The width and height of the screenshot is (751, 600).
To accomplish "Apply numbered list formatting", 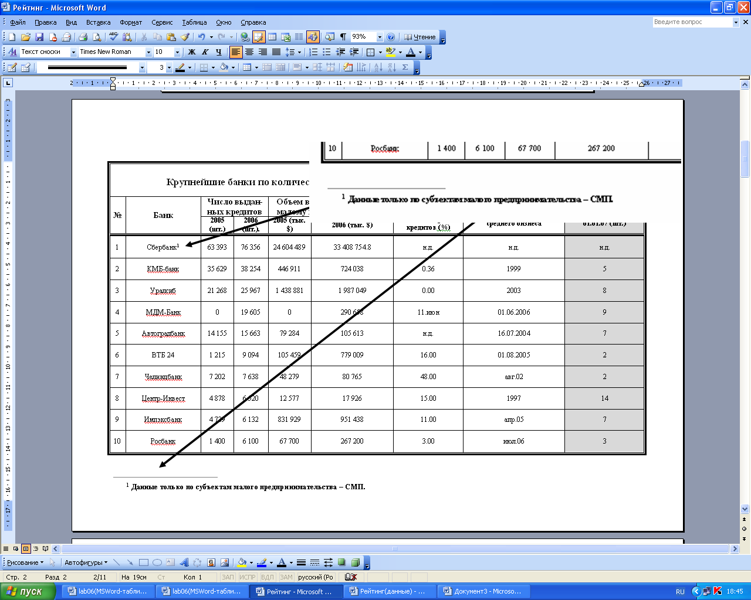I will coord(313,52).
